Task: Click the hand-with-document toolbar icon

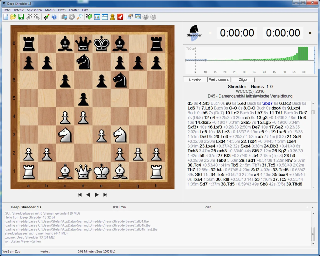Action: pyautogui.click(x=130, y=17)
